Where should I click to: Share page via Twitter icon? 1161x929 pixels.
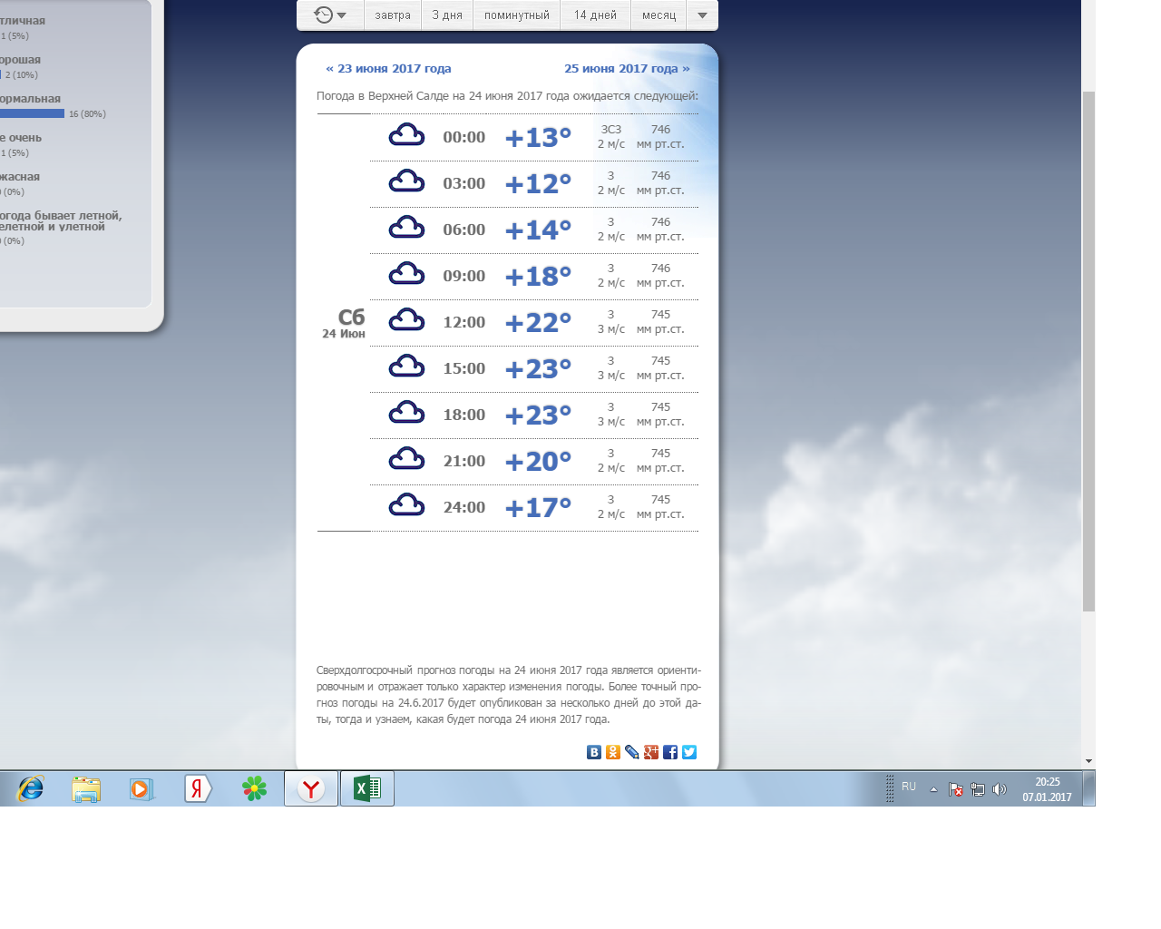(689, 752)
